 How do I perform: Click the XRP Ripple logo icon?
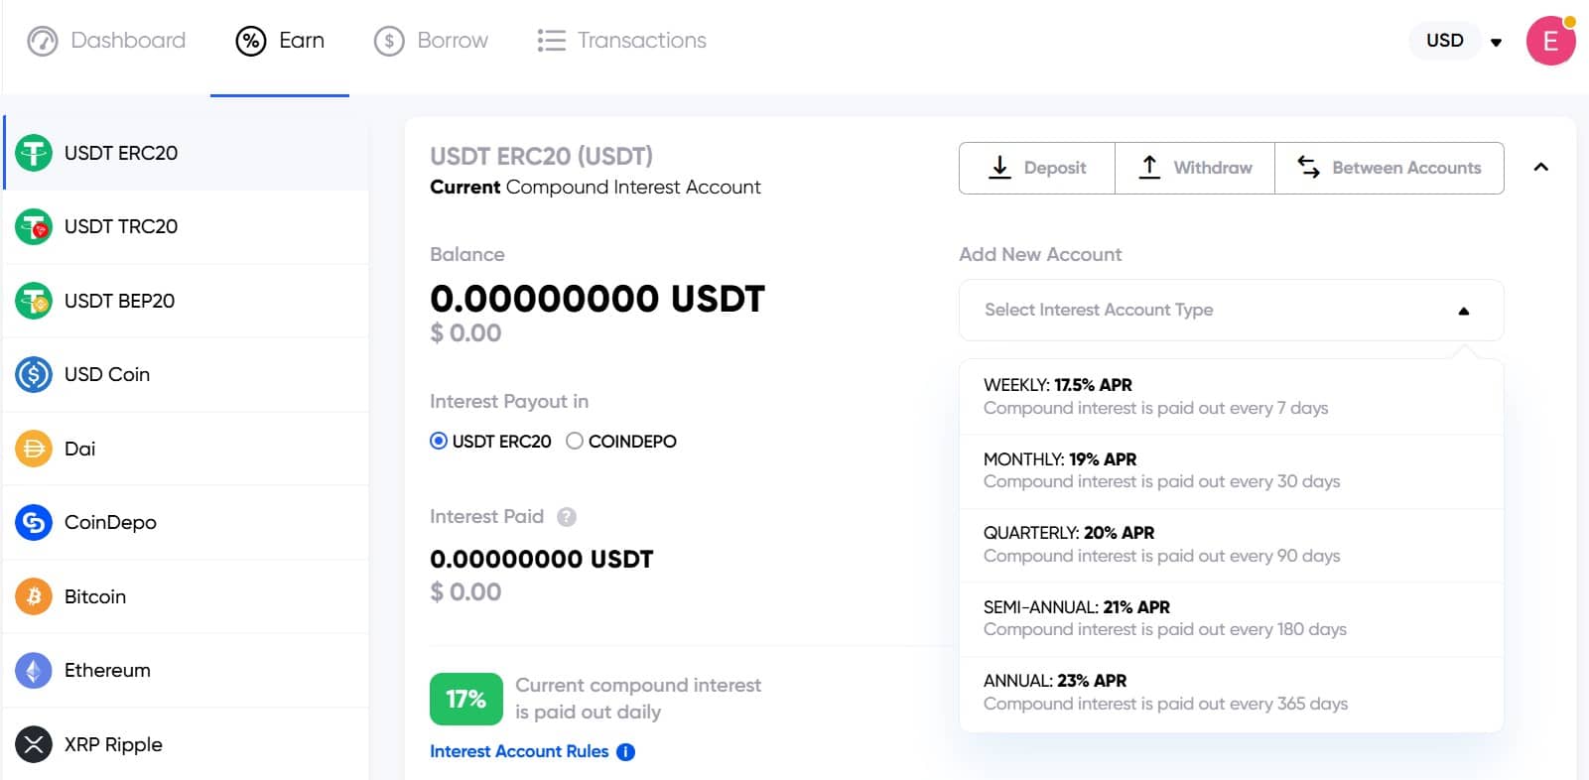pos(34,744)
